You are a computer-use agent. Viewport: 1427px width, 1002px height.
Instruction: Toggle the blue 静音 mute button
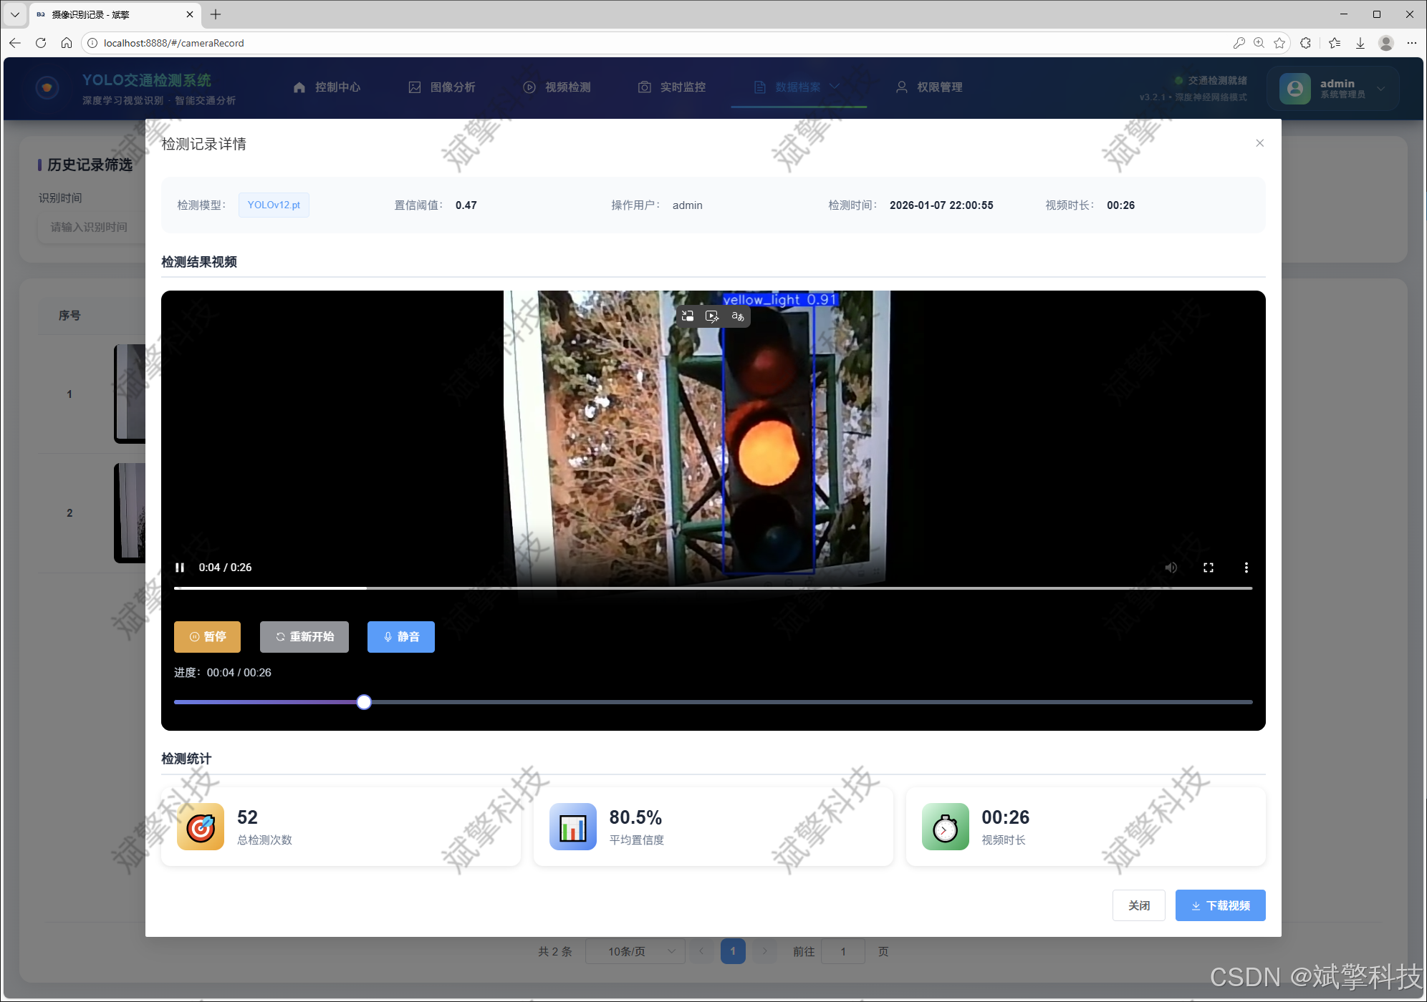point(400,637)
